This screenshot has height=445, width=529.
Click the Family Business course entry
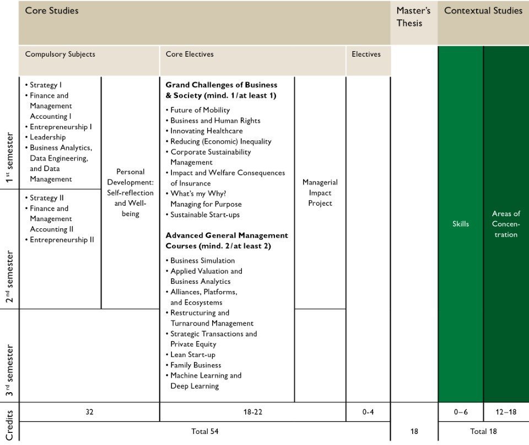point(196,365)
